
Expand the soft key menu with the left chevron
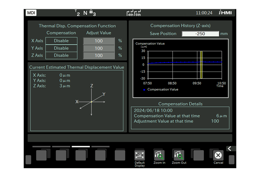tap(230, 149)
